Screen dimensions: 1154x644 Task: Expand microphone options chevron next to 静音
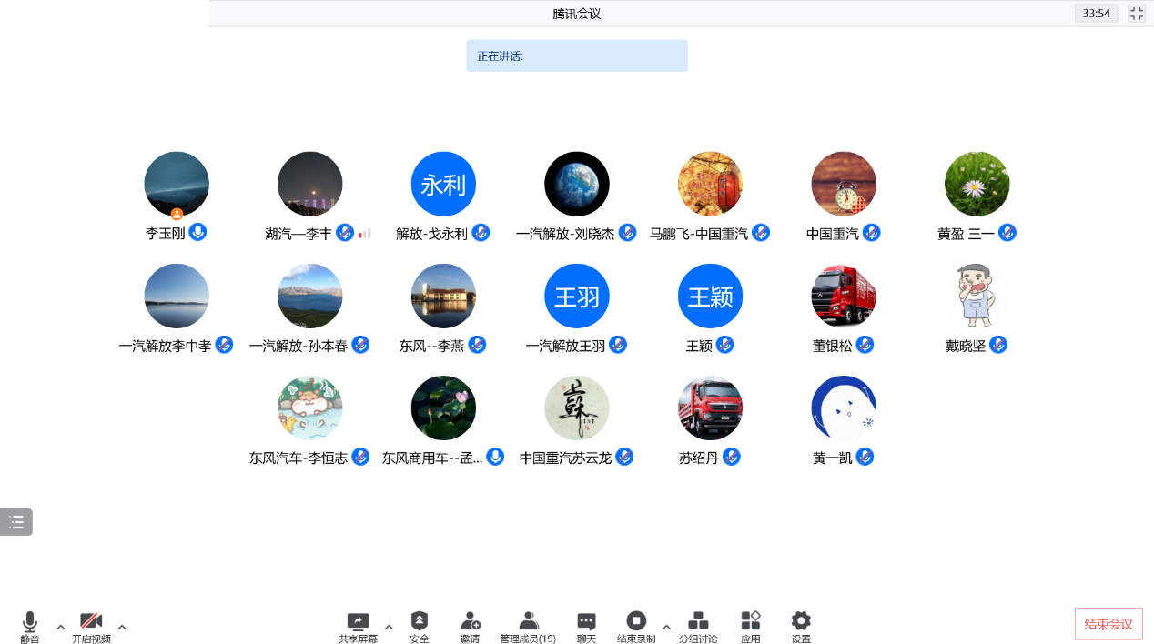60,627
